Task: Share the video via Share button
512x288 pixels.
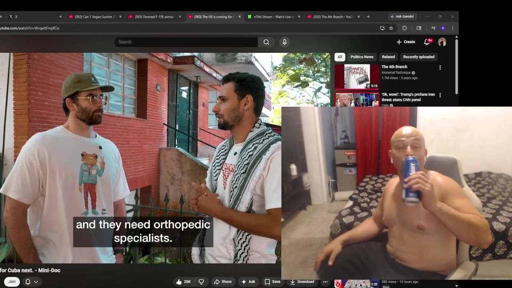Action: (x=223, y=282)
